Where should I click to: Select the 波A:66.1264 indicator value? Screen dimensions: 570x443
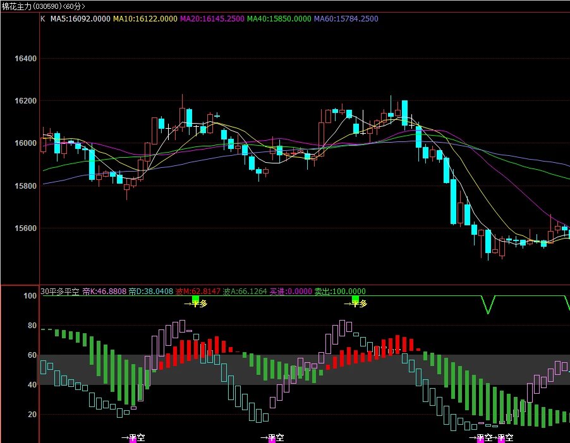[x=245, y=292]
